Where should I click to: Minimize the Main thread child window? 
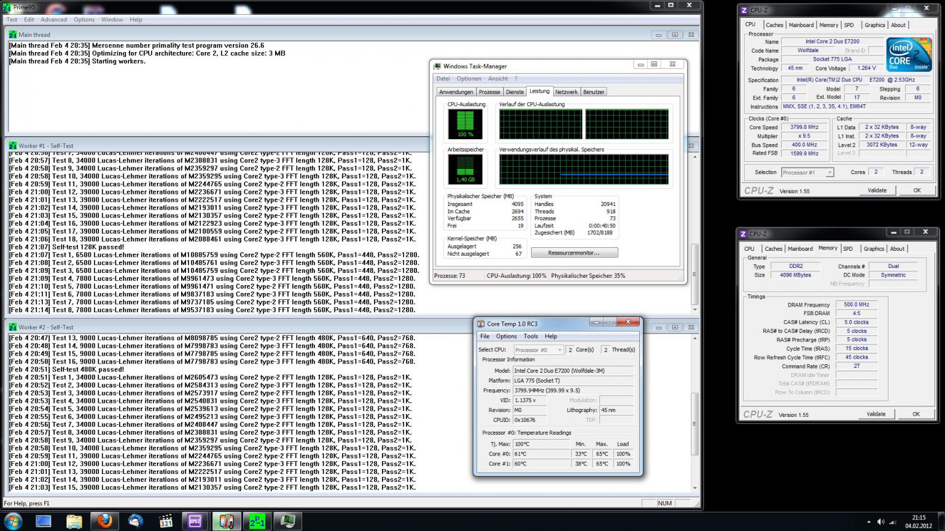click(659, 35)
